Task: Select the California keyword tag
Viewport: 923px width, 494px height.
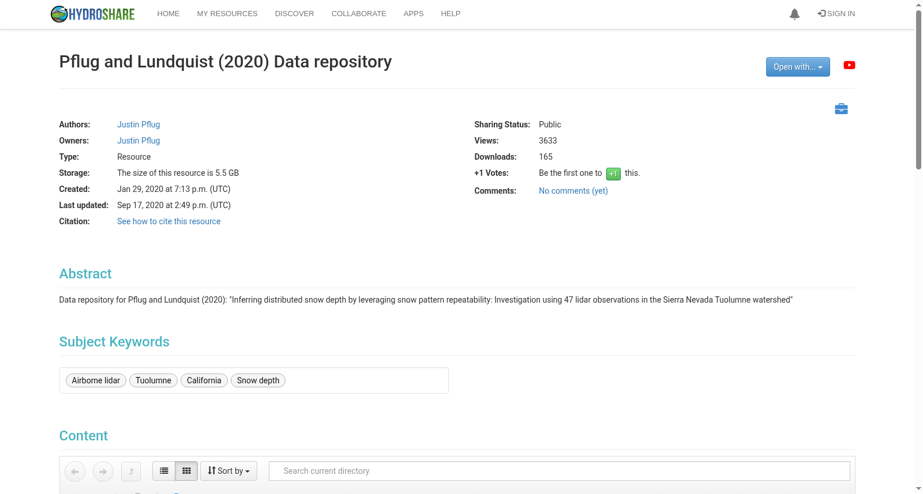Action: [204, 380]
